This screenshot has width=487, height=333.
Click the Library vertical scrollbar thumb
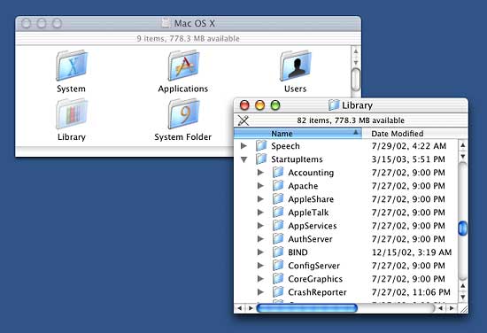click(x=463, y=228)
